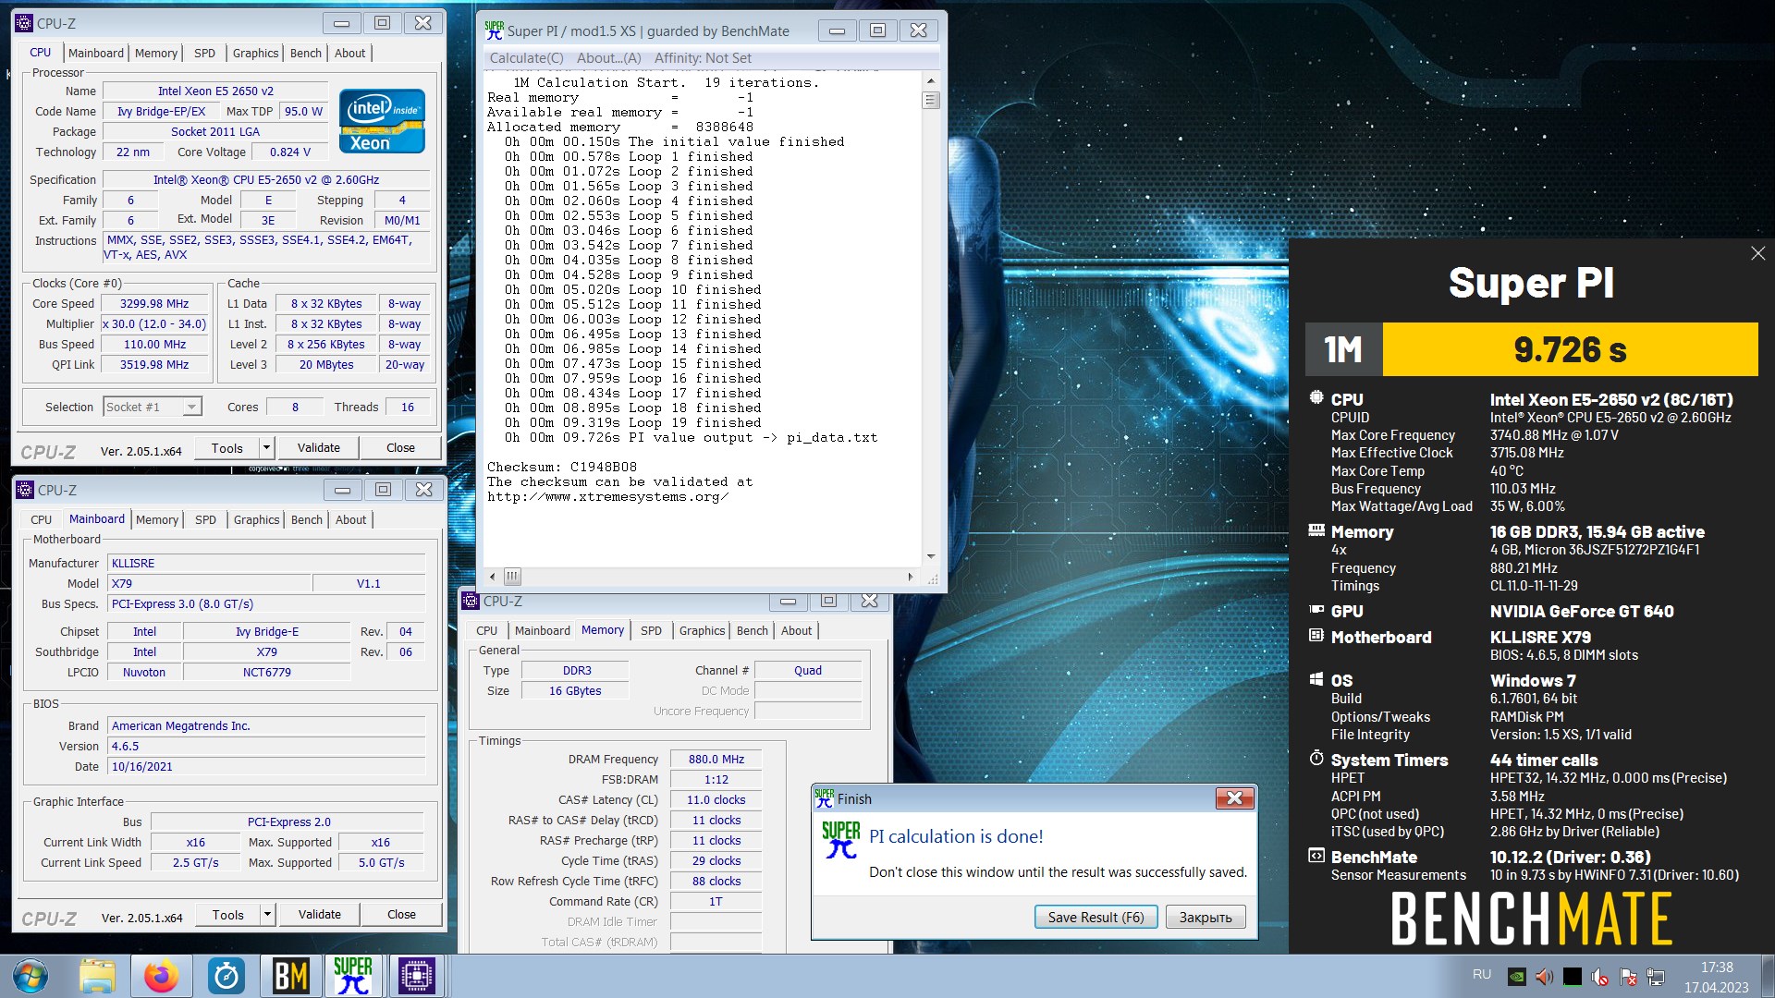Click the Super PI window title icon
Viewport: 1775px width, 998px height.
(x=495, y=30)
